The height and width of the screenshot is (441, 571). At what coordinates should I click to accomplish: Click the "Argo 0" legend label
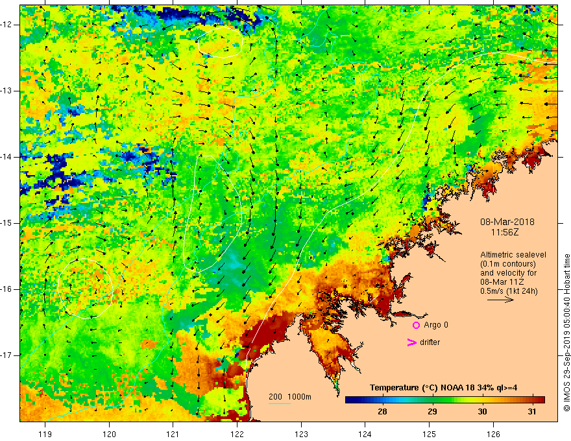(436, 325)
